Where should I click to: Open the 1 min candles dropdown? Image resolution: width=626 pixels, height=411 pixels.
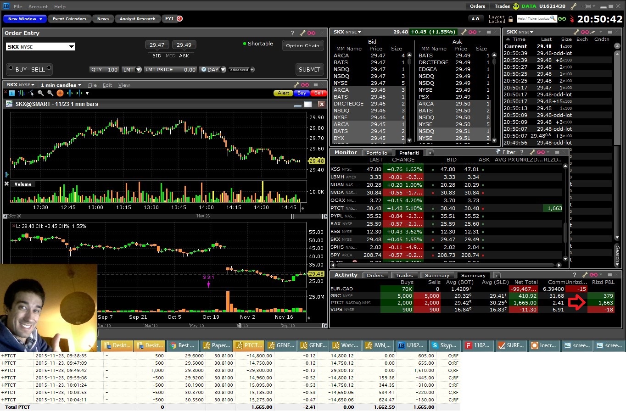61,85
